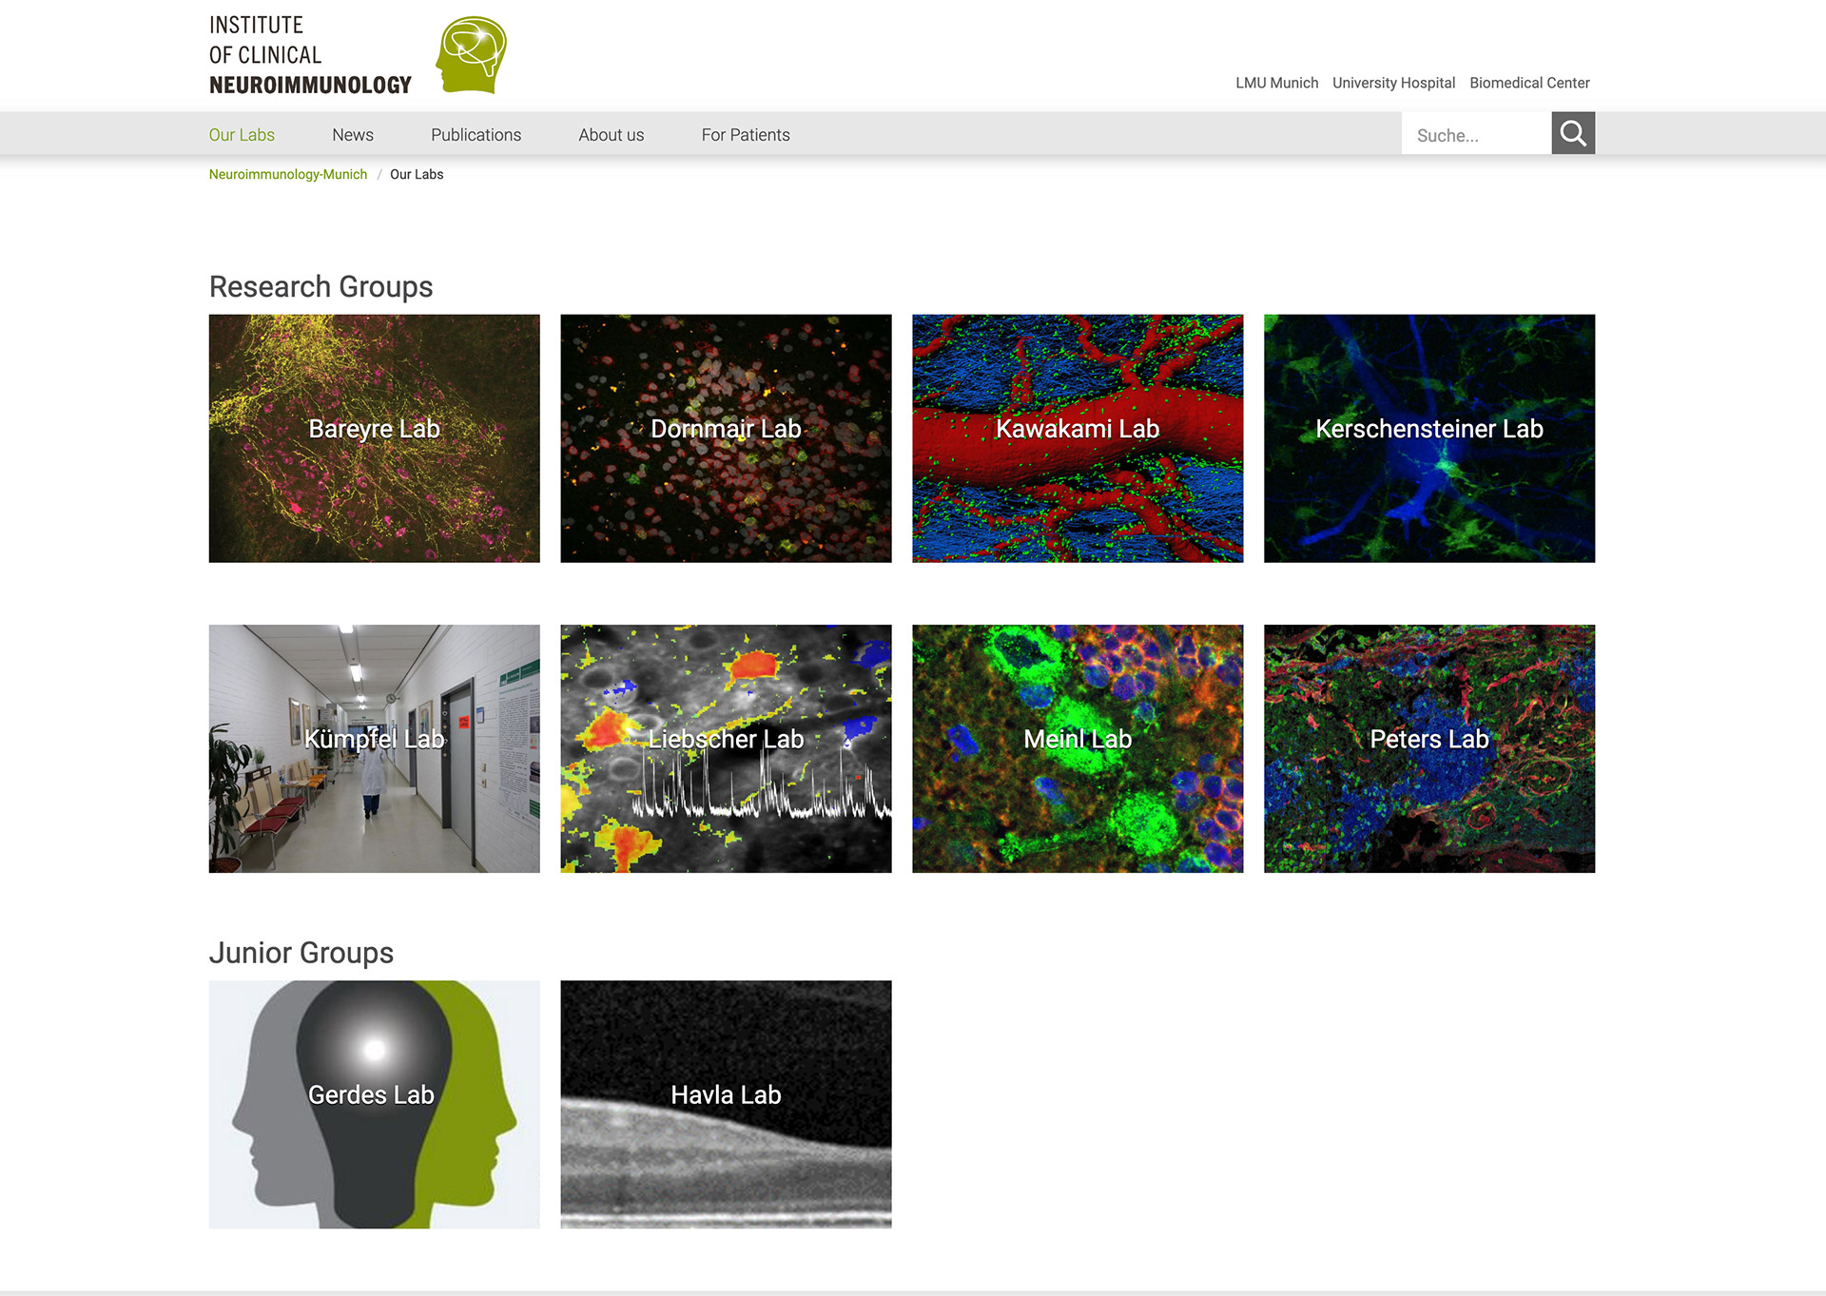1826x1296 pixels.
Task: Open the Dornmair Lab thumbnail
Action: [x=727, y=438]
